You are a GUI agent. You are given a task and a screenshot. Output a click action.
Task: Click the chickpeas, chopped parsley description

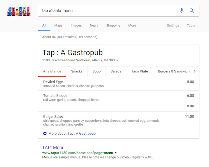102,122
